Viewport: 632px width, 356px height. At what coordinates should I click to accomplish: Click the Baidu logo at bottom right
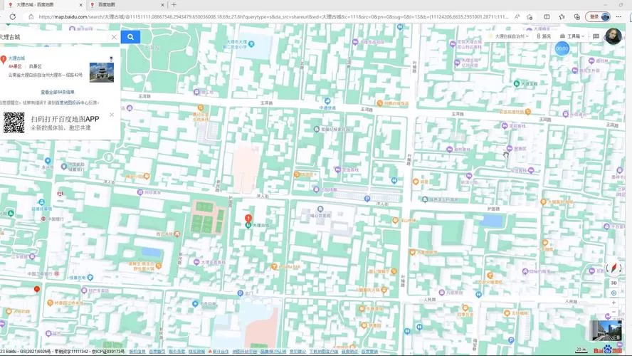pyautogui.click(x=608, y=350)
